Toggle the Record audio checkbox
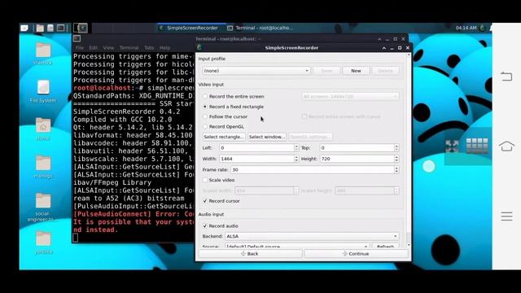 205,226
